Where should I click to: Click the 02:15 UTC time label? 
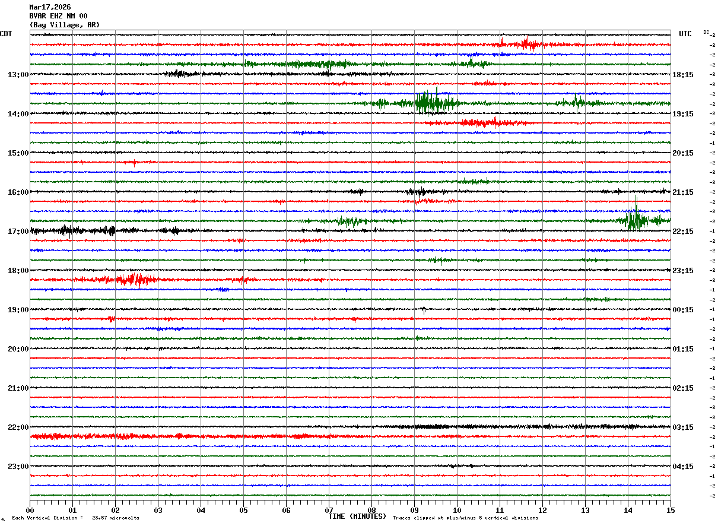pyautogui.click(x=682, y=388)
